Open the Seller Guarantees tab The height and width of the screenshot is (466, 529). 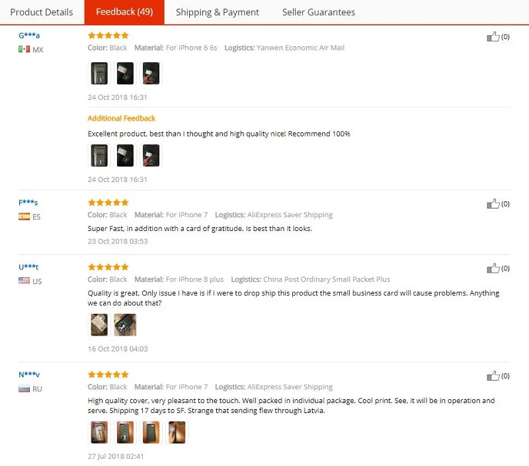point(319,12)
